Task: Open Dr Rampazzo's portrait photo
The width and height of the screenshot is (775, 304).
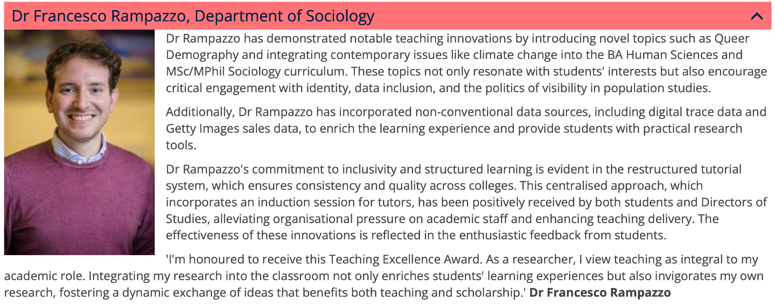Action: tap(79, 142)
